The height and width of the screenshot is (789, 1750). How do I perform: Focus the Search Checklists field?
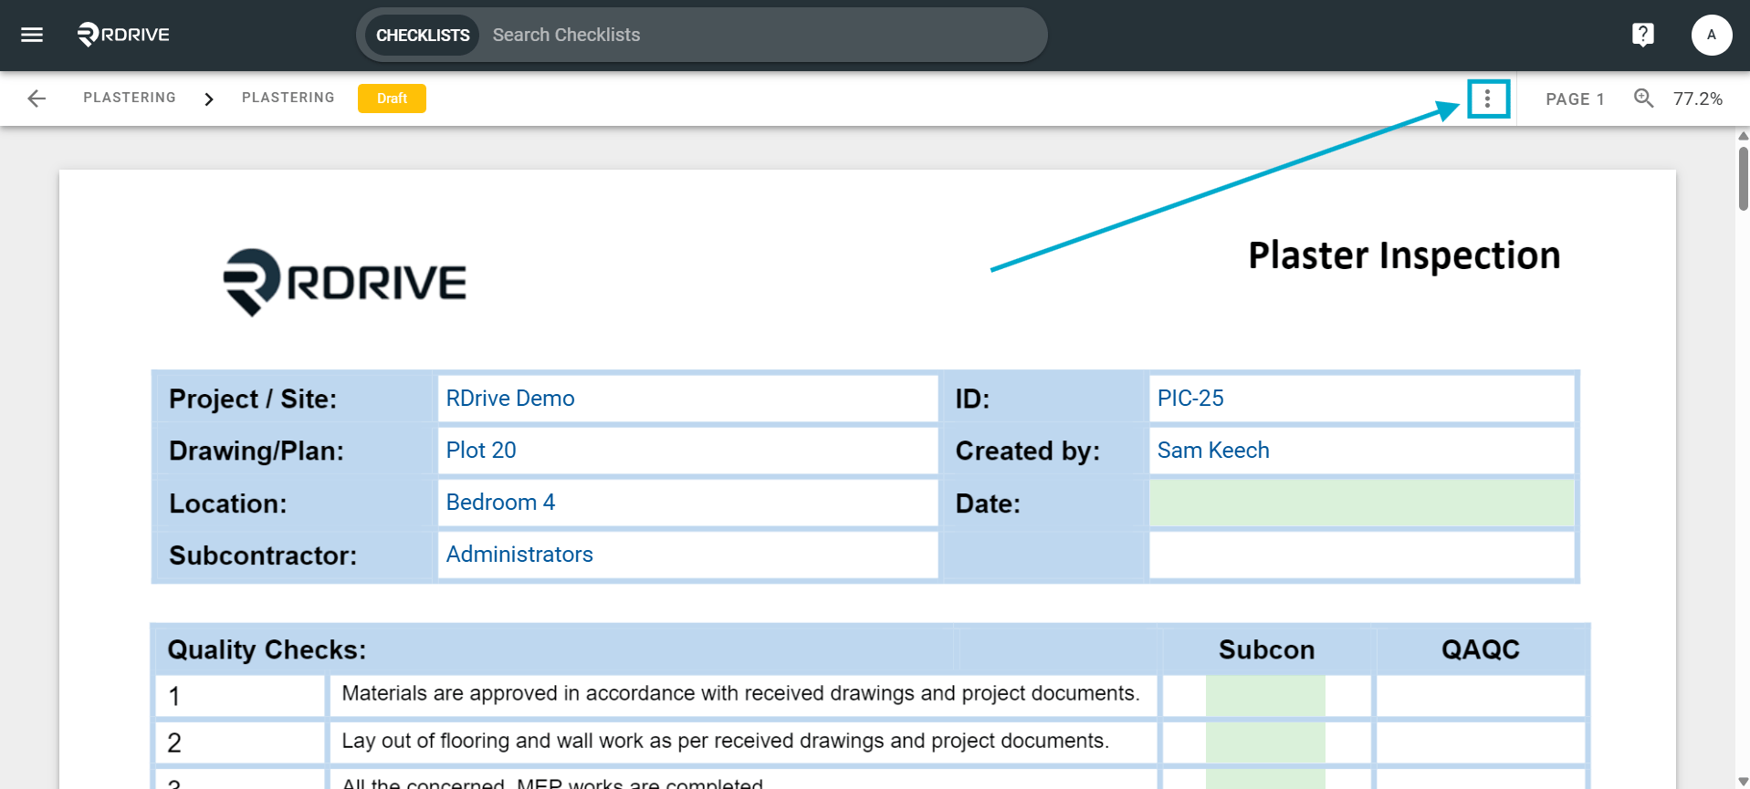coord(762,35)
